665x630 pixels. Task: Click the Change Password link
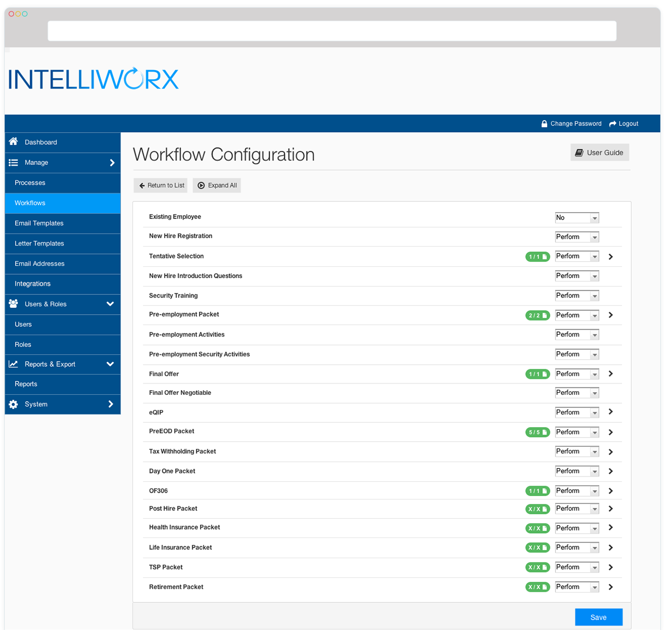[x=571, y=124]
